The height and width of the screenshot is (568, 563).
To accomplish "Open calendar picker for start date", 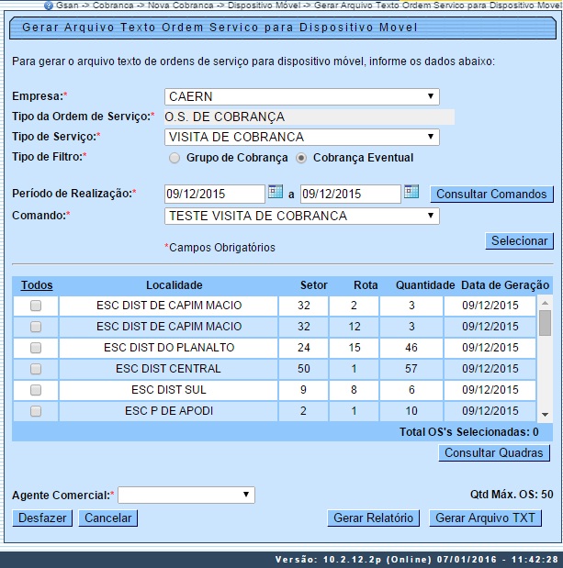I will pos(276,193).
